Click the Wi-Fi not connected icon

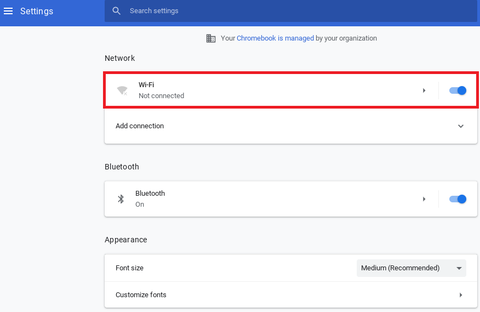(122, 90)
